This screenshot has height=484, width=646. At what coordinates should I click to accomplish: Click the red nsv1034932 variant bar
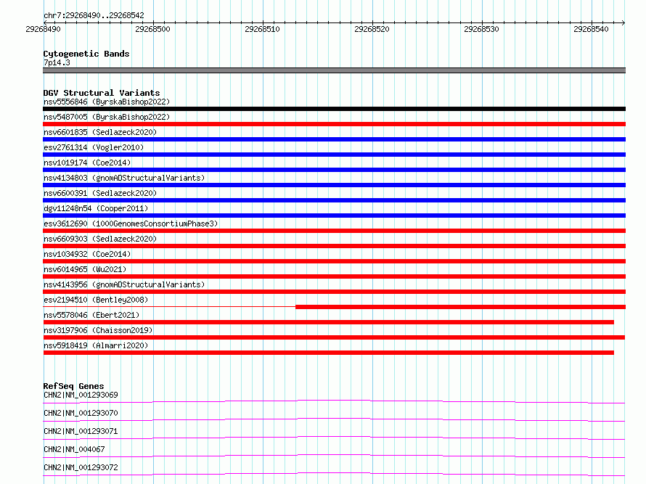pyautogui.click(x=334, y=261)
